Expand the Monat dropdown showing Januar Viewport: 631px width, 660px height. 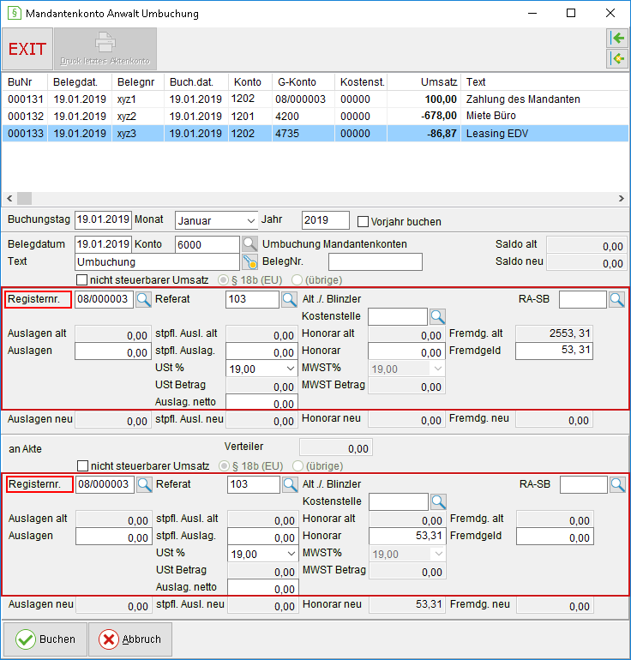pos(216,220)
